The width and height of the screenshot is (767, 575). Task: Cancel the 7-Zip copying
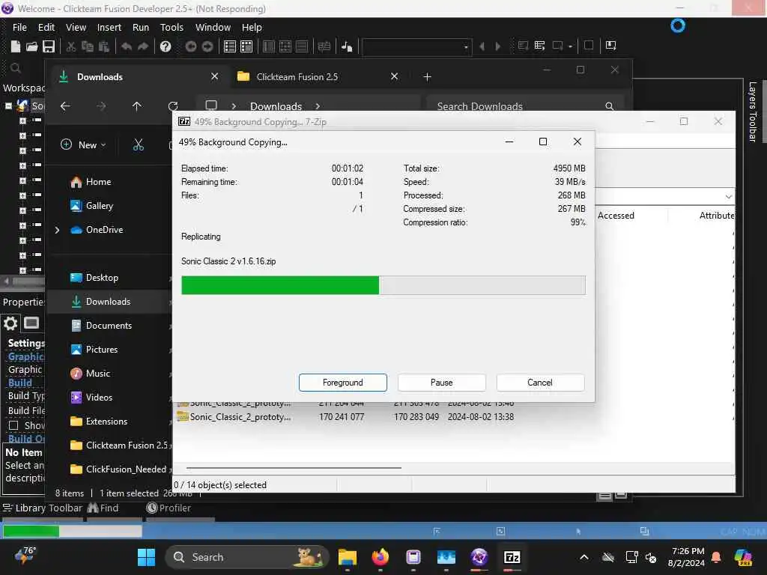pyautogui.click(x=540, y=383)
